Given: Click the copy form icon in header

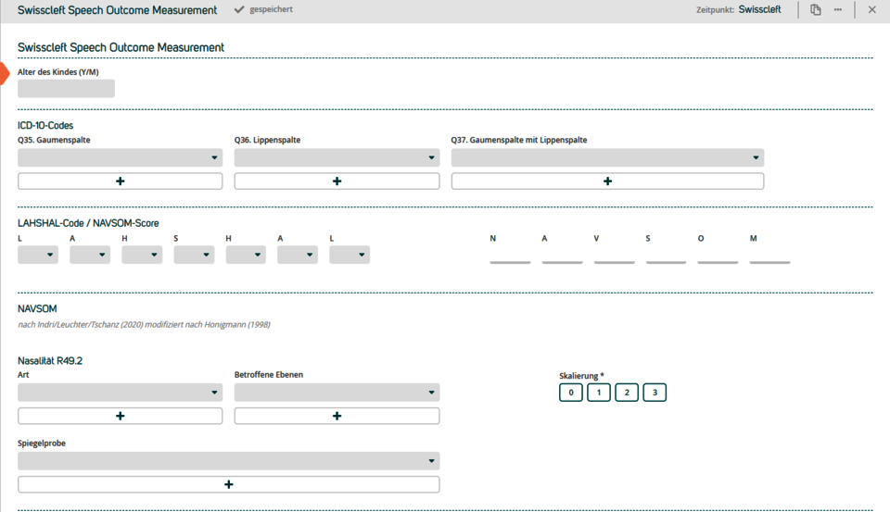Looking at the screenshot, I should pyautogui.click(x=815, y=10).
